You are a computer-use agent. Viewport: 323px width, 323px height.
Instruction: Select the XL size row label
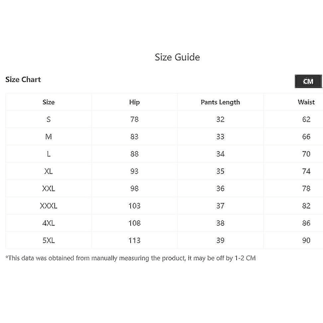(48, 171)
